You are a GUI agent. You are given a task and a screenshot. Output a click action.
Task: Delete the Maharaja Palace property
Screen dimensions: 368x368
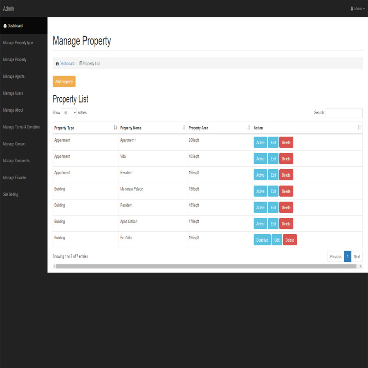(x=286, y=191)
